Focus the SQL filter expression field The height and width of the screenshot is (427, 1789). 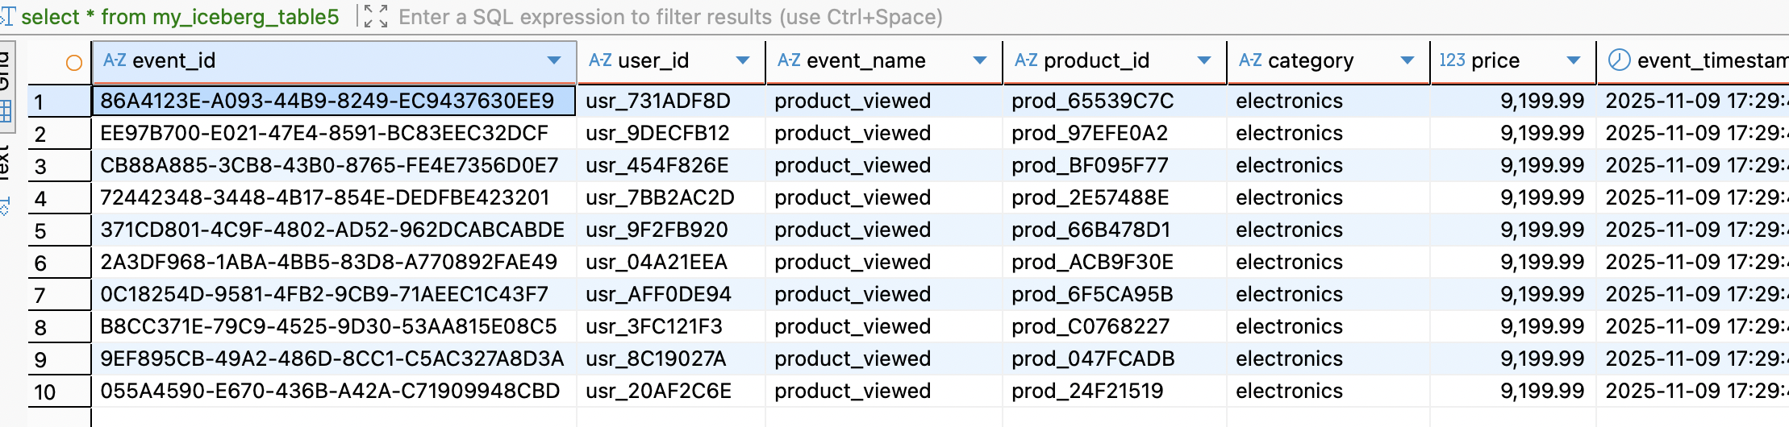pos(669,17)
